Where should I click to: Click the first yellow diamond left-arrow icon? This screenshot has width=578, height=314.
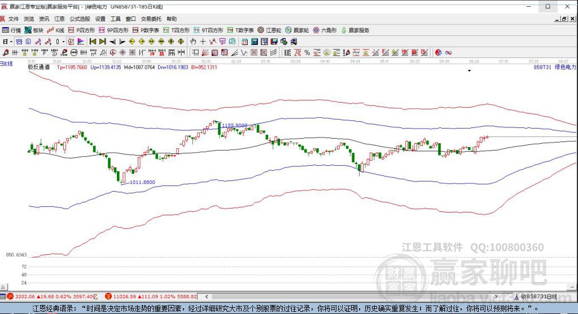[x=132, y=42]
